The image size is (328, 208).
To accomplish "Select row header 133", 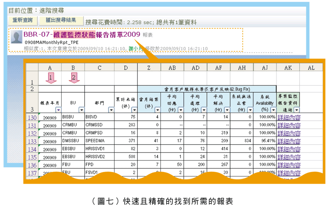I will (x=32, y=141).
